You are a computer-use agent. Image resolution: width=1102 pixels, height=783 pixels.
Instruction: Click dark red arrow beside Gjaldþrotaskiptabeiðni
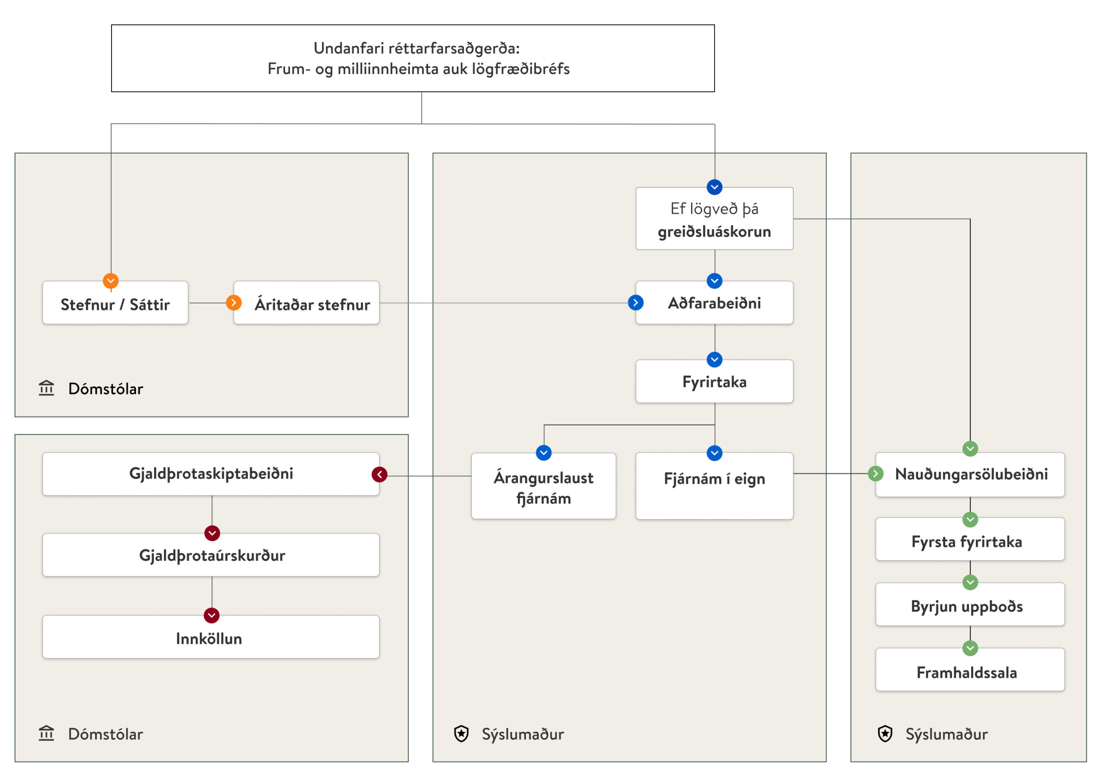coord(380,475)
